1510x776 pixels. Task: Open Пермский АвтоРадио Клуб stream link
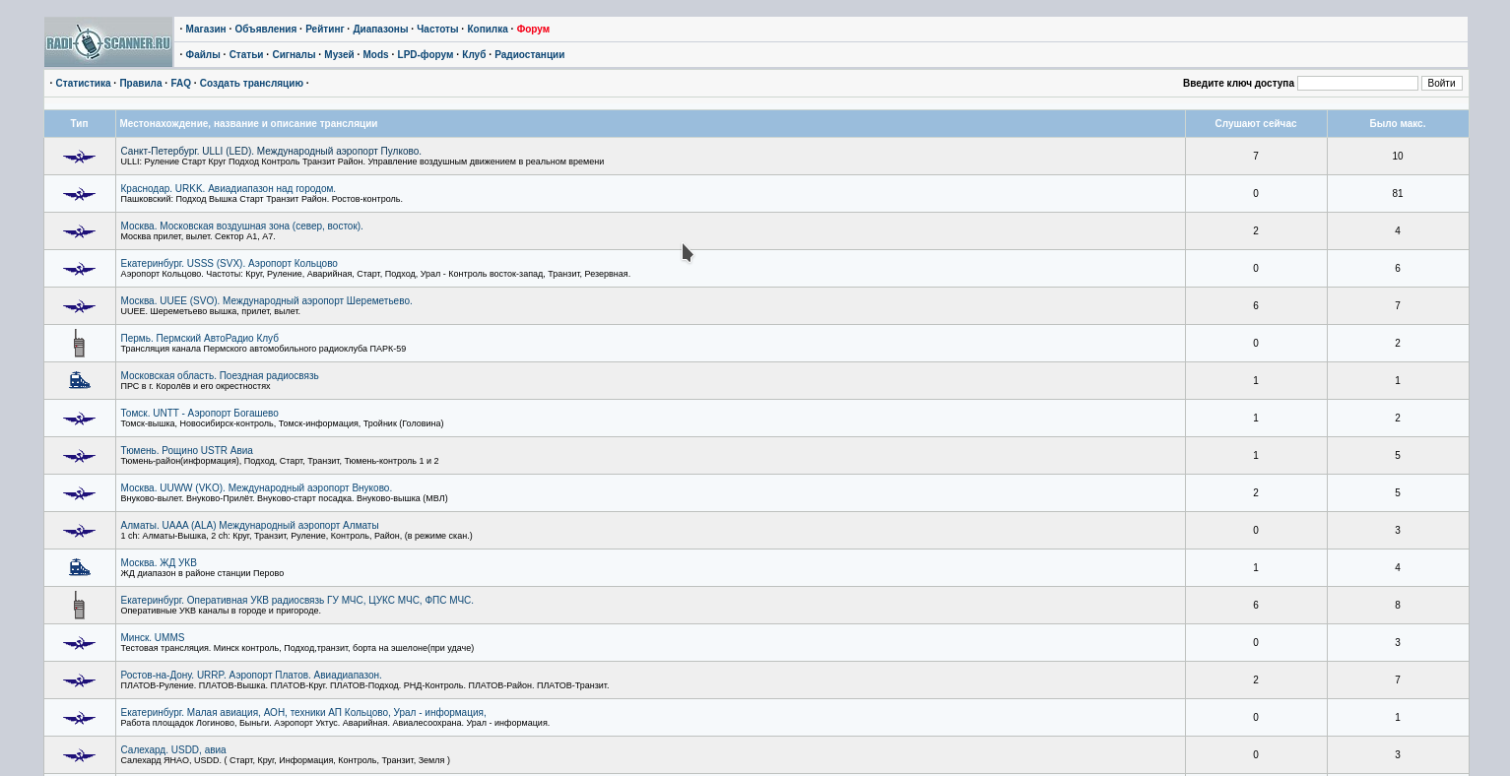[x=199, y=338]
